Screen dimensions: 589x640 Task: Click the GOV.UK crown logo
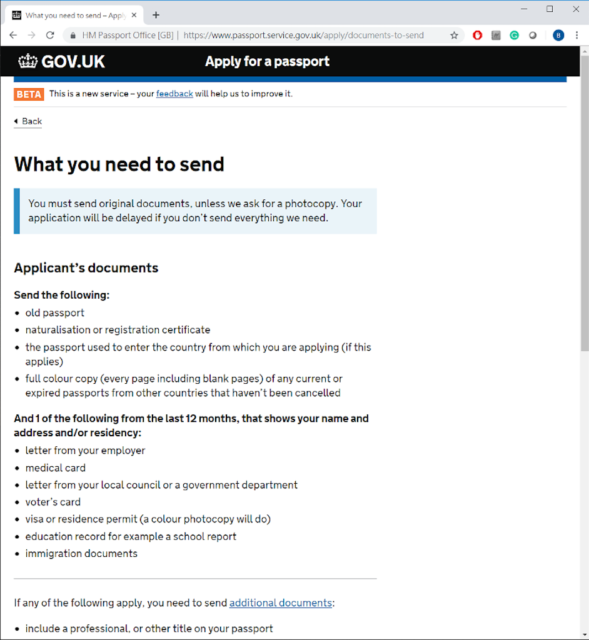tap(28, 61)
